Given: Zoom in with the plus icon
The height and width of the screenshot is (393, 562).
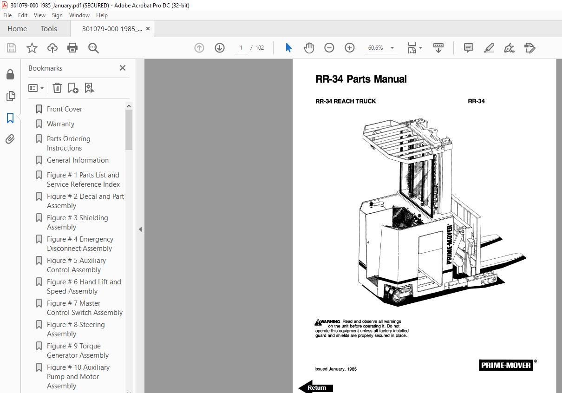Looking at the screenshot, I should point(350,48).
